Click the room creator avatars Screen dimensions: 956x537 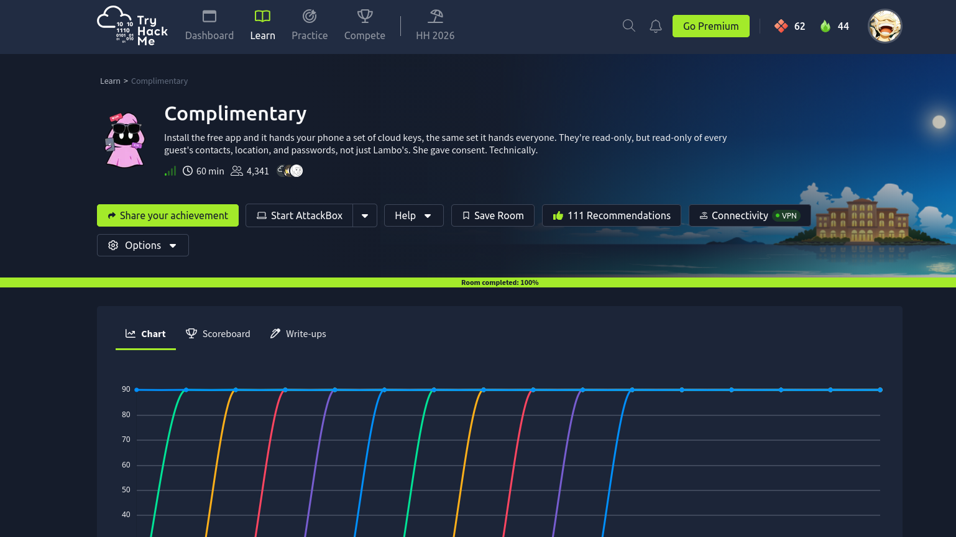pos(290,171)
